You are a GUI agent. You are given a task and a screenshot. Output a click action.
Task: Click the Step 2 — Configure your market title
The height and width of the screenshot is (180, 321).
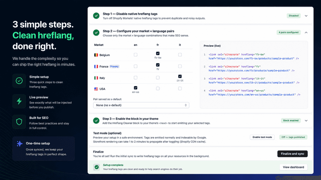(x=138, y=31)
